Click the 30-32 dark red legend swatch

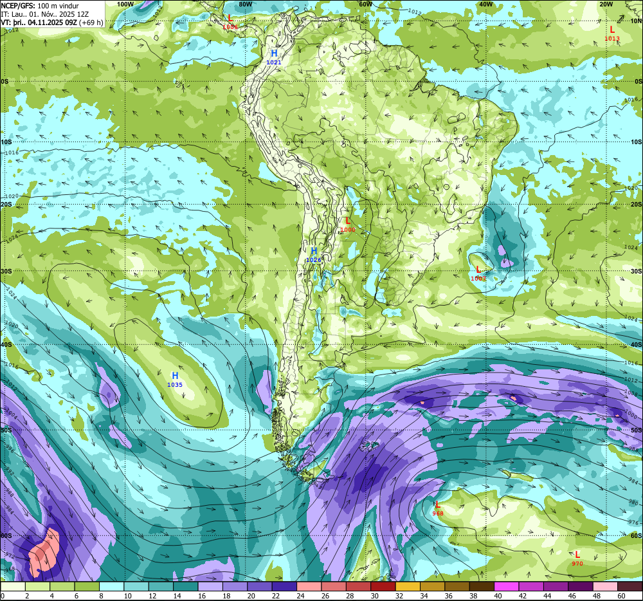click(383, 586)
